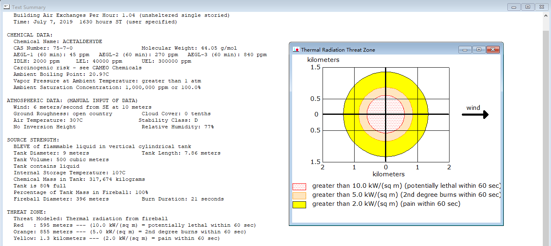Click the 'Ambient Boiling Point' line
Screen dimensions: 551x246
tap(61, 74)
